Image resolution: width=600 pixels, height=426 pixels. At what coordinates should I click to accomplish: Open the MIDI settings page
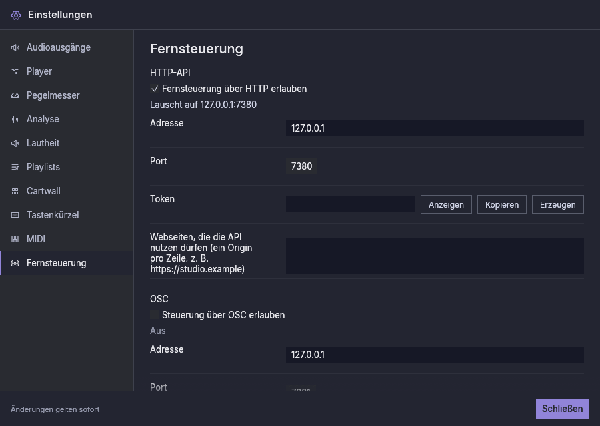click(x=67, y=239)
